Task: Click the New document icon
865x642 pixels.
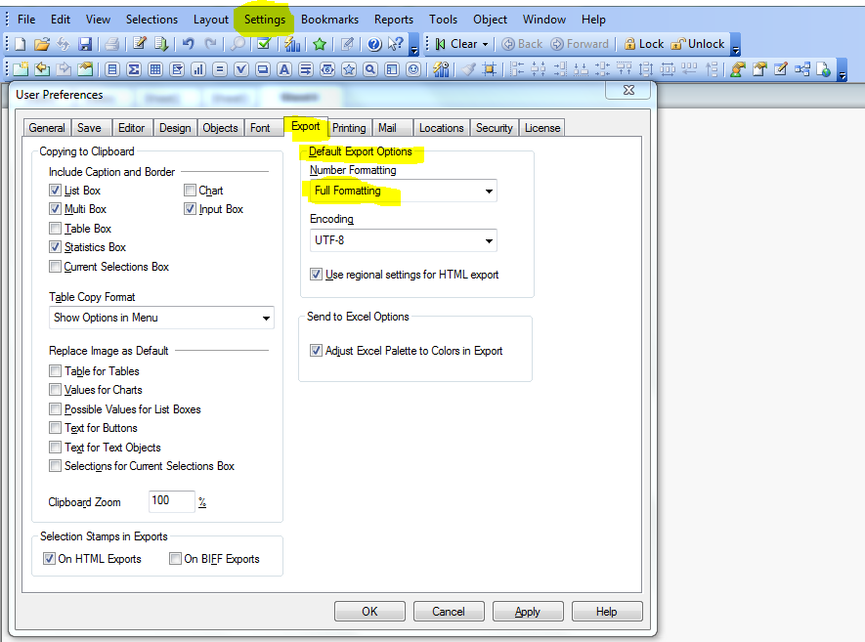Action: (x=20, y=44)
